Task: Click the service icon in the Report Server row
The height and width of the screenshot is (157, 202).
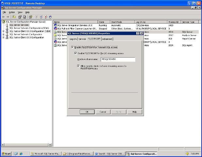Action: click(x=56, y=39)
